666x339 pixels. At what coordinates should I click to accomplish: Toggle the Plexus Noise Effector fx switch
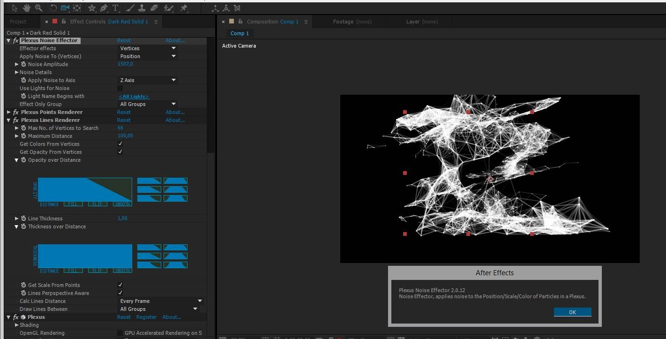point(16,41)
